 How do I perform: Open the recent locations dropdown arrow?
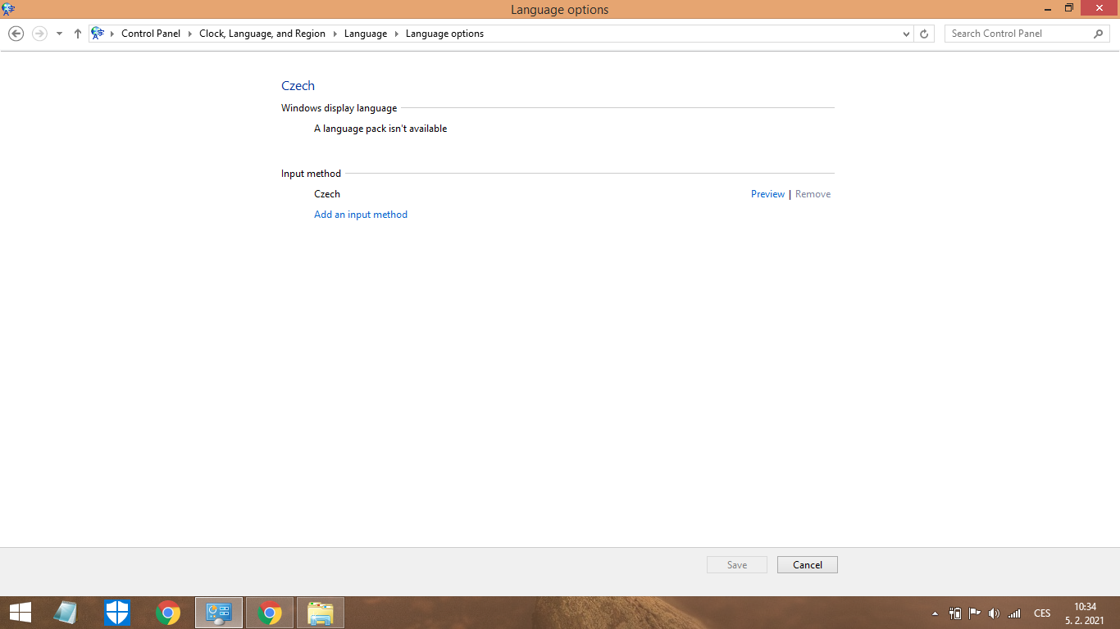pos(59,34)
